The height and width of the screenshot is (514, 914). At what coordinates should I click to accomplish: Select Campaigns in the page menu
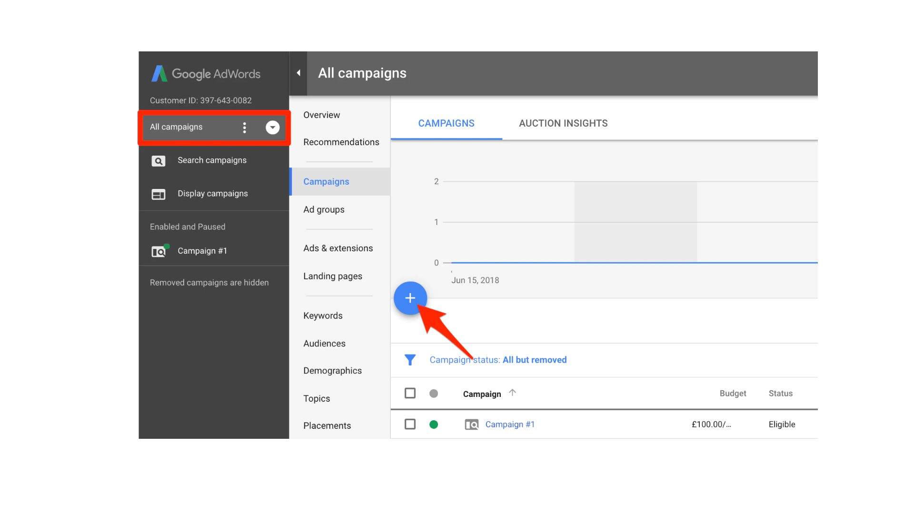[340, 181]
